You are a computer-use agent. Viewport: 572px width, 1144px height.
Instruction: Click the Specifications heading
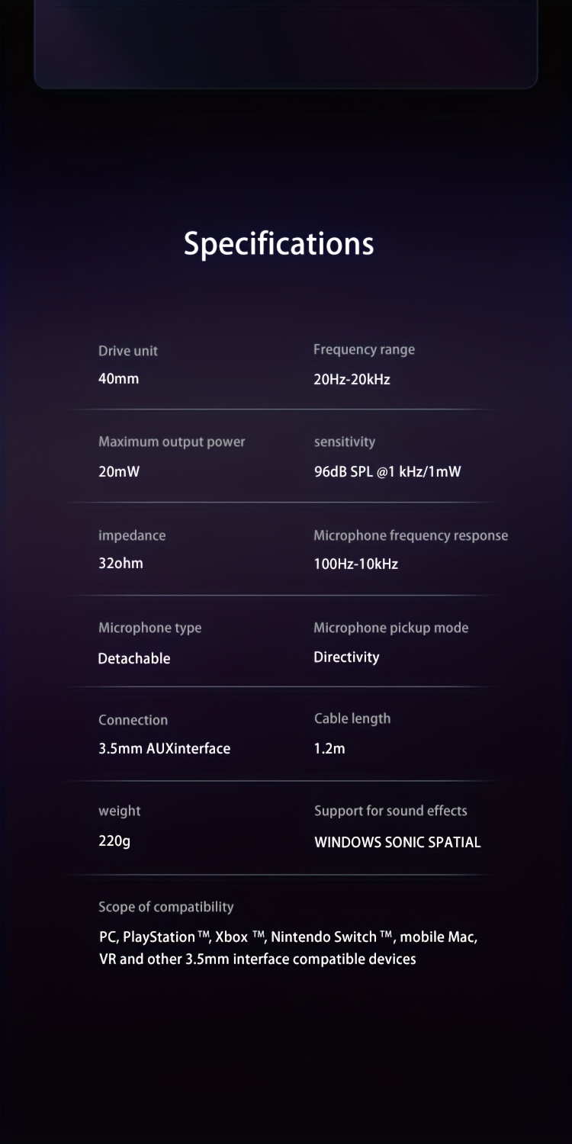[278, 244]
